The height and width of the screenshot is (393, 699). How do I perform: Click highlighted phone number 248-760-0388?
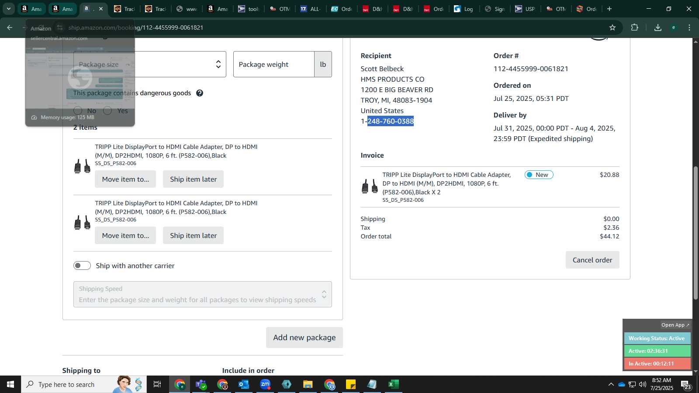coord(391,121)
